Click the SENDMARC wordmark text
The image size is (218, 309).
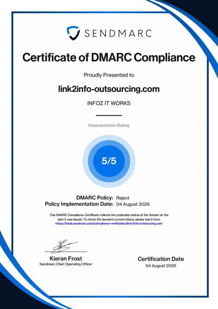(x=118, y=33)
